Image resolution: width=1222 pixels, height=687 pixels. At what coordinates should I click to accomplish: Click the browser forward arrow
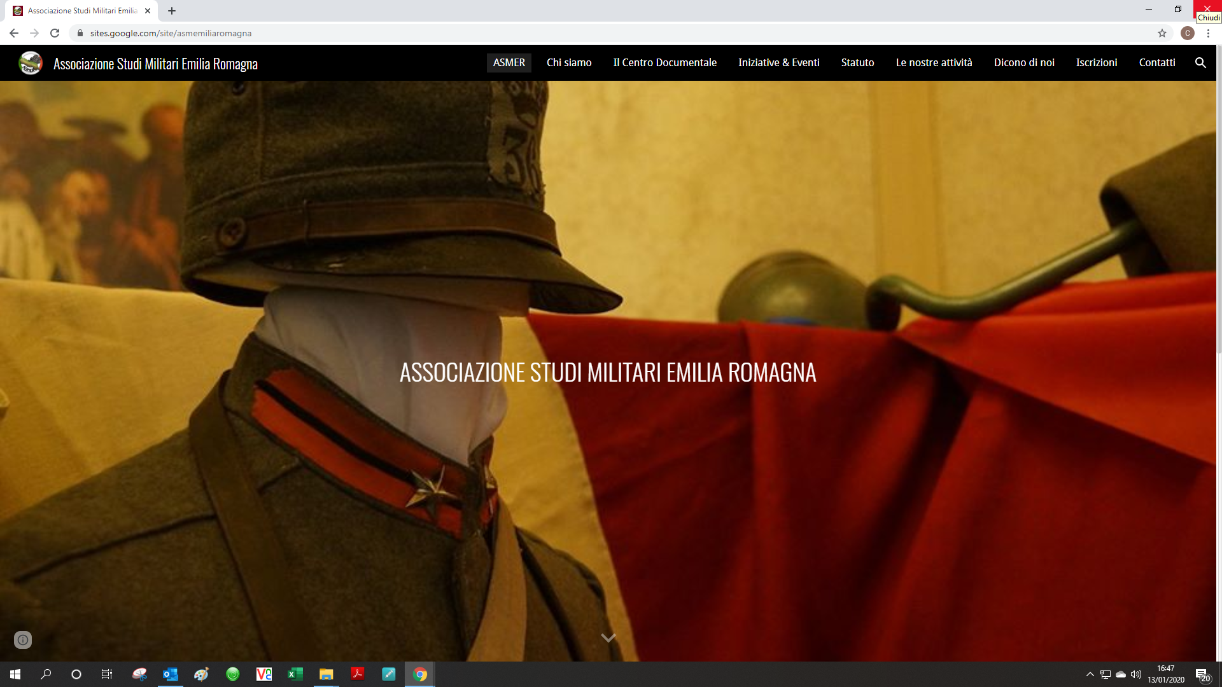(x=34, y=33)
